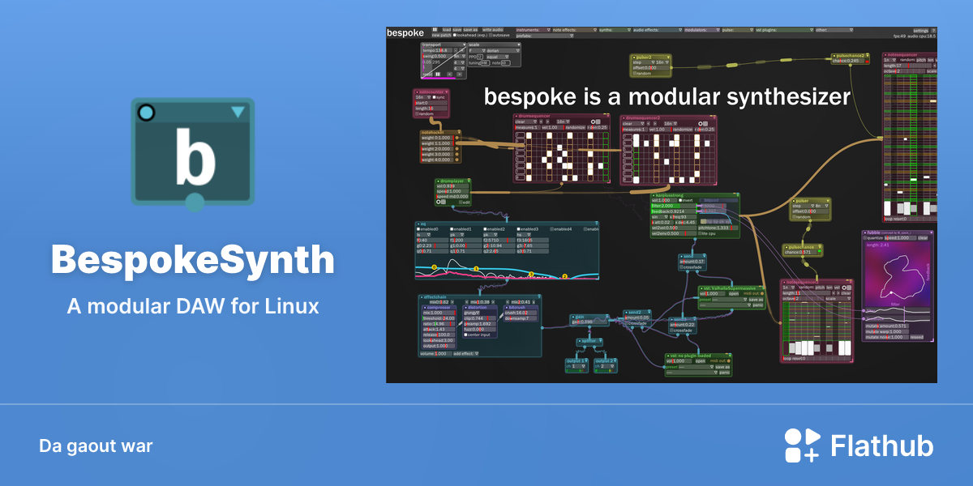Click the new patch button
Viewport: 973px width, 486px height.
(x=442, y=35)
